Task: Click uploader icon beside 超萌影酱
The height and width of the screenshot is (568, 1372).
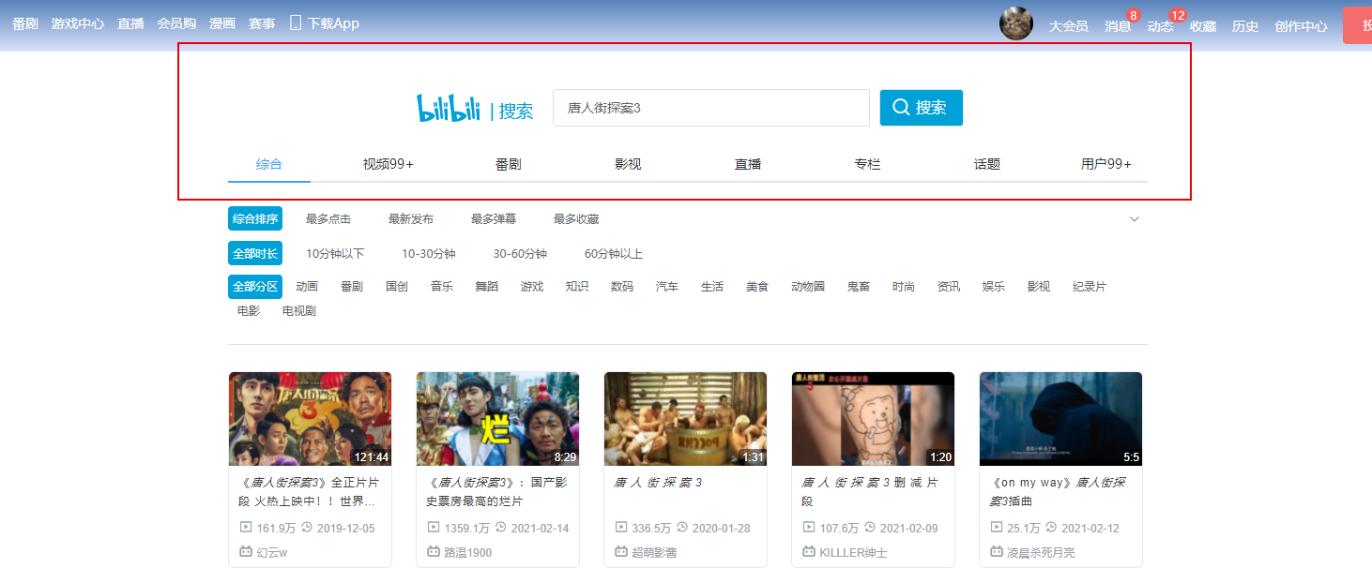Action: click(x=621, y=552)
